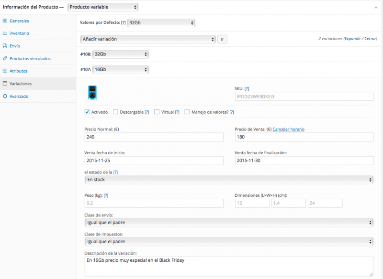Open the En stock status dropdown

(229, 180)
